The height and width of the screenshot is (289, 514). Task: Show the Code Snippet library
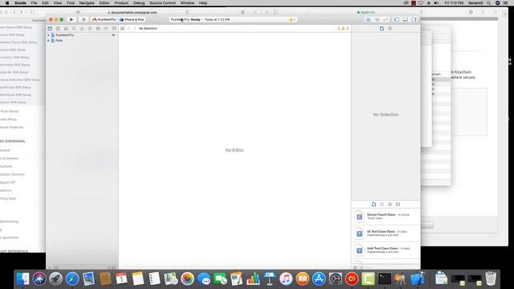[382, 204]
